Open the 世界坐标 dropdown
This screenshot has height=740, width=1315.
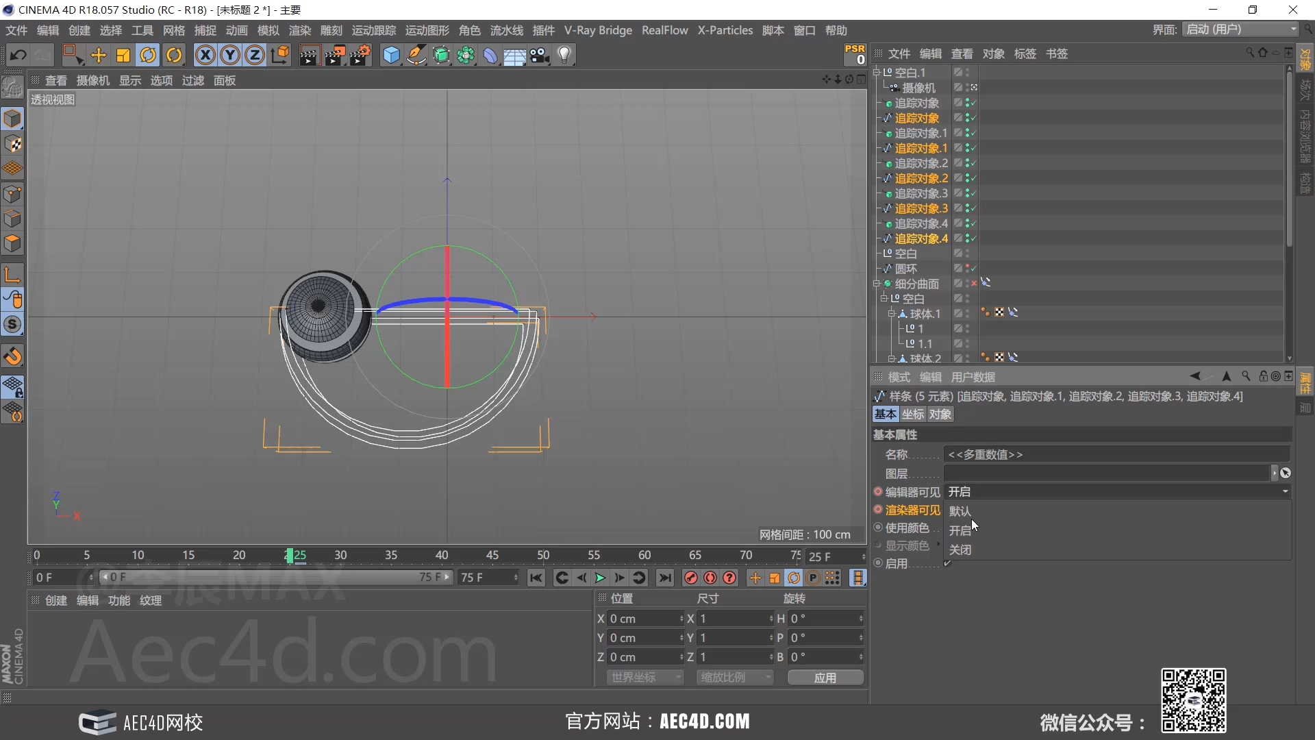pos(645,678)
